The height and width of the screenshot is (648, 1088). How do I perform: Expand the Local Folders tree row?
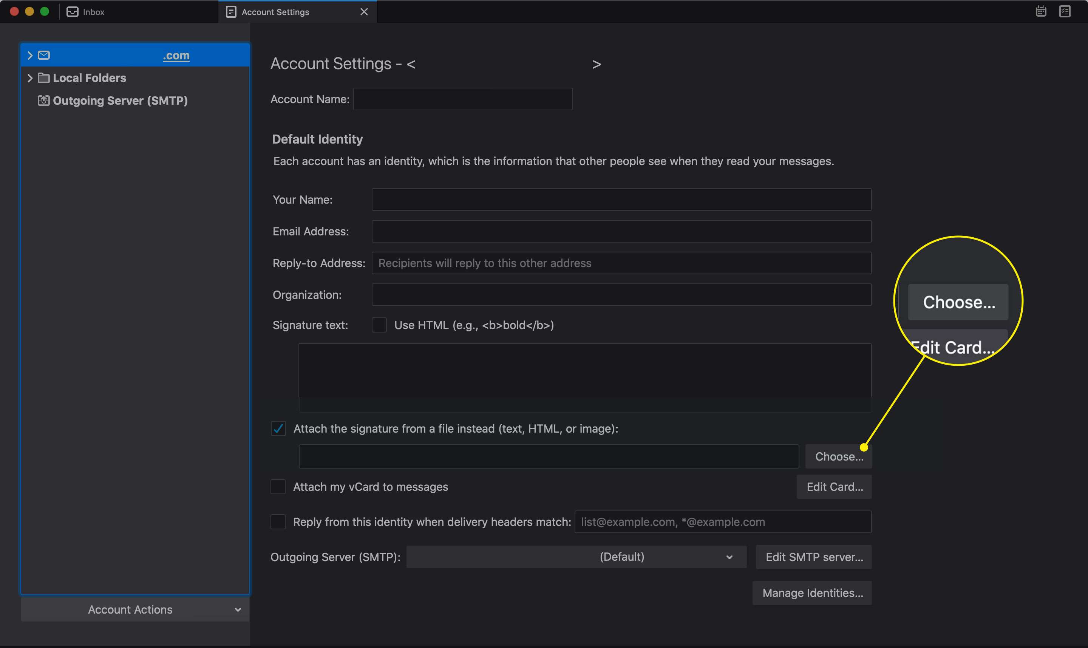(x=30, y=78)
